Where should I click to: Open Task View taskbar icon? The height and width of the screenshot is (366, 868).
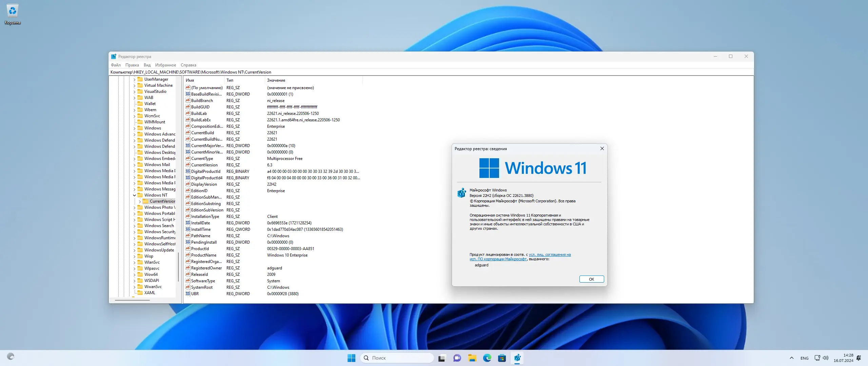pyautogui.click(x=442, y=358)
